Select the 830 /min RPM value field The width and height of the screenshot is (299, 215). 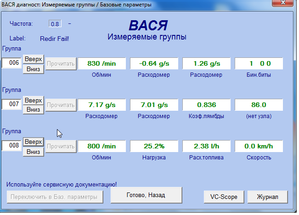pyautogui.click(x=101, y=64)
